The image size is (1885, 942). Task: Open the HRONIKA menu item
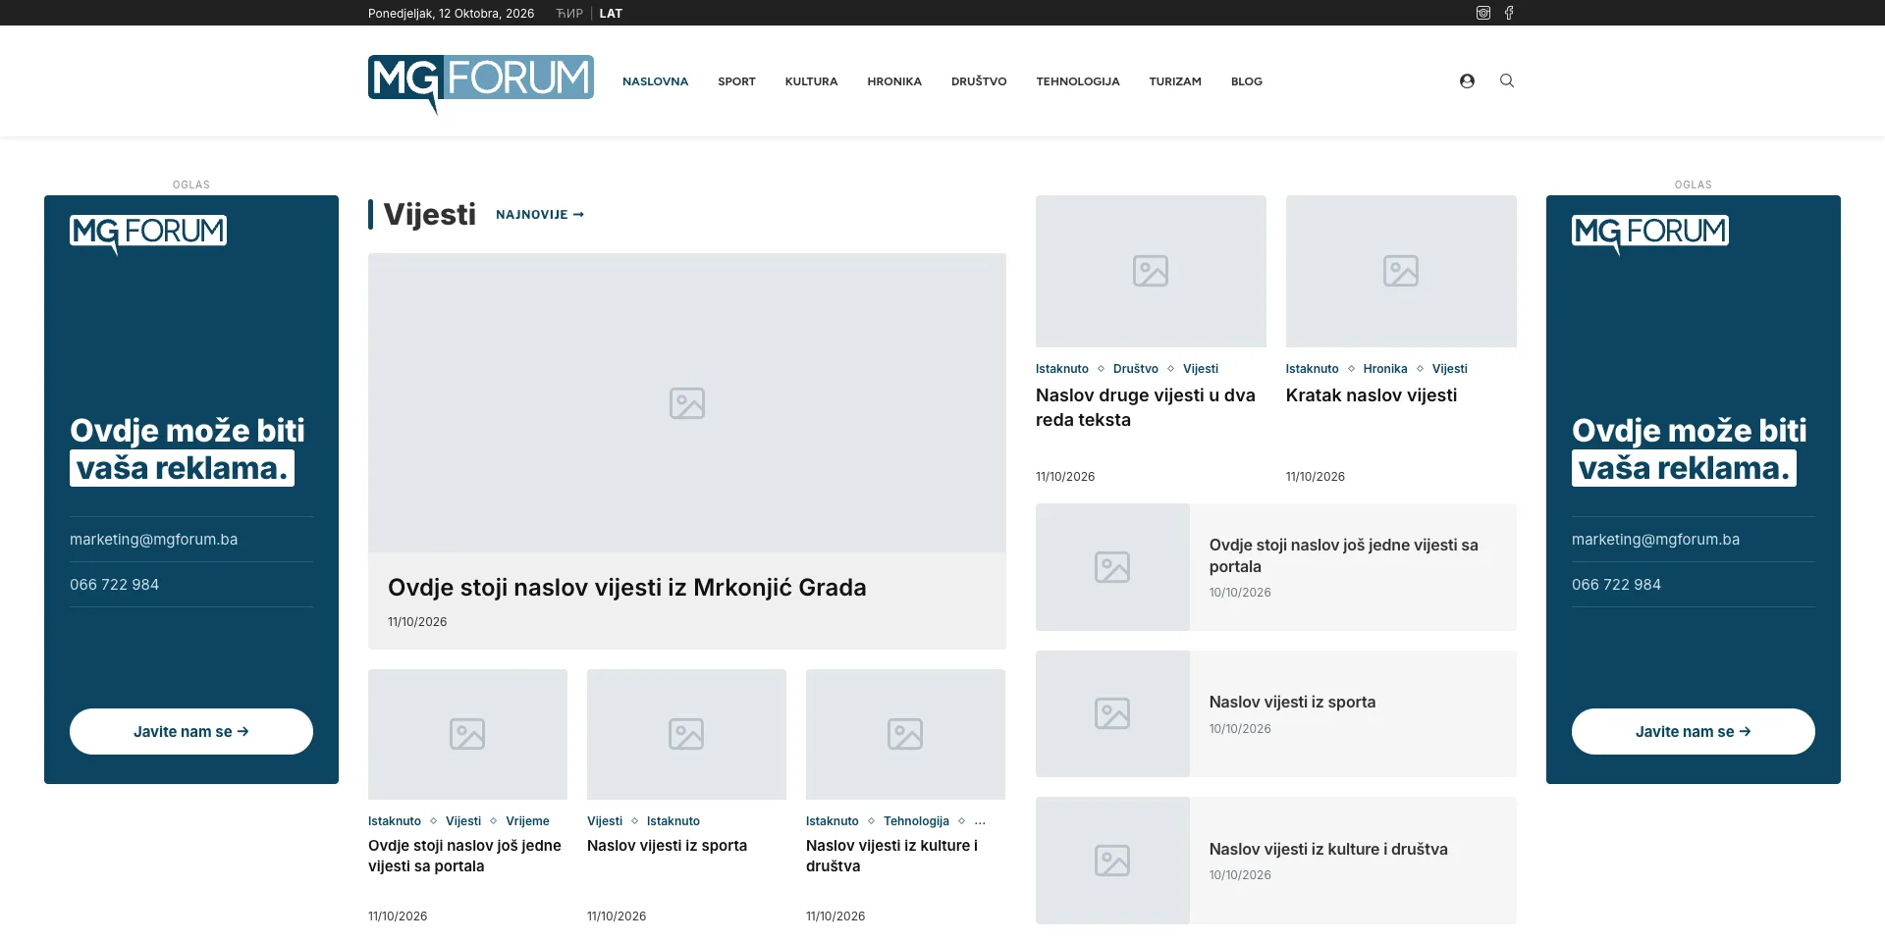tap(894, 81)
